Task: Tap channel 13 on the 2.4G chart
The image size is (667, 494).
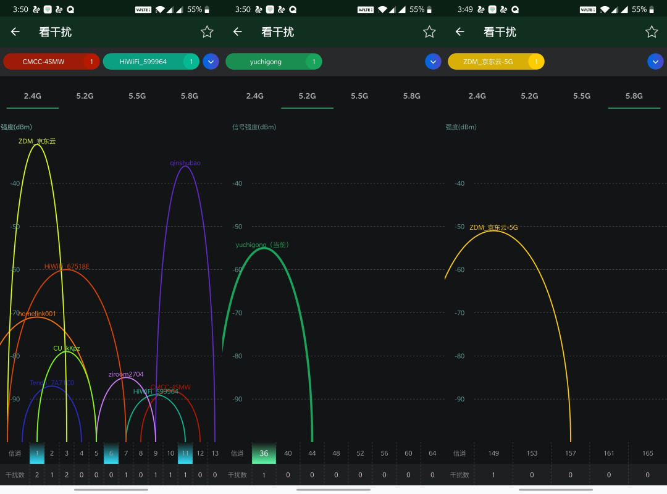Action: [x=215, y=453]
